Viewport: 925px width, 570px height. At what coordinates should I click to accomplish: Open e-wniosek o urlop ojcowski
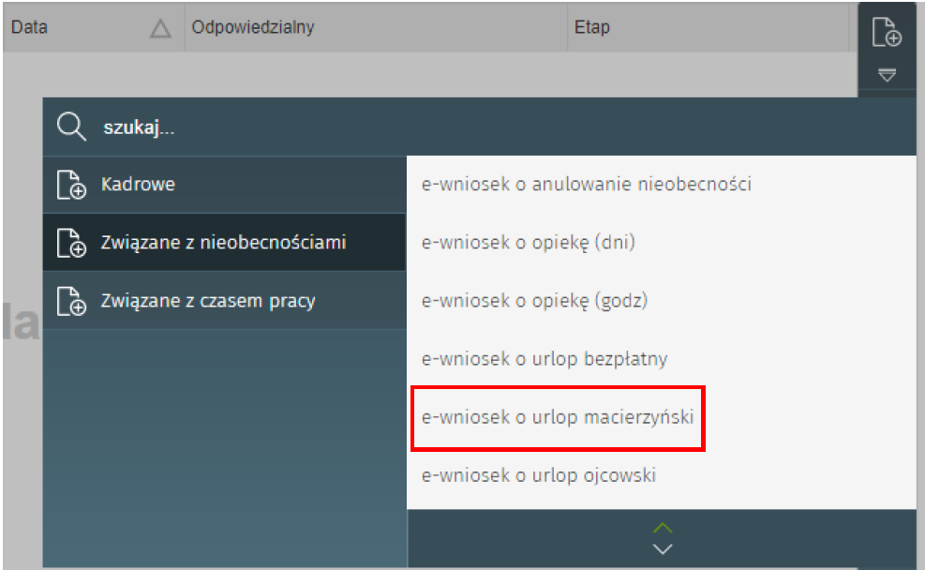(x=539, y=475)
